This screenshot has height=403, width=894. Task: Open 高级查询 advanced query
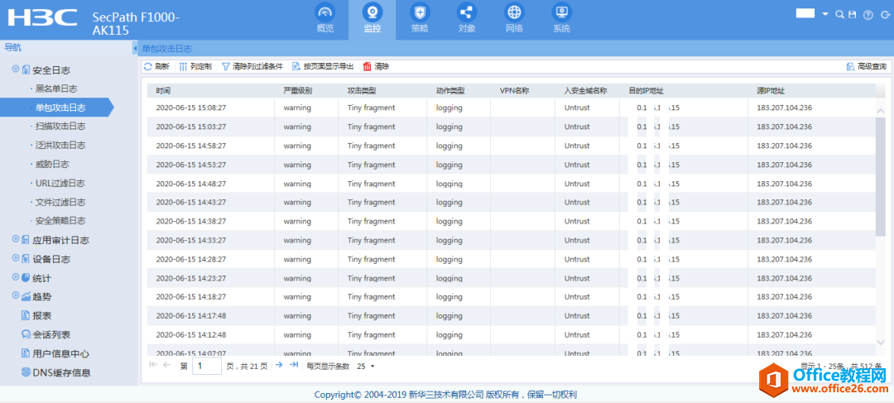[x=867, y=67]
